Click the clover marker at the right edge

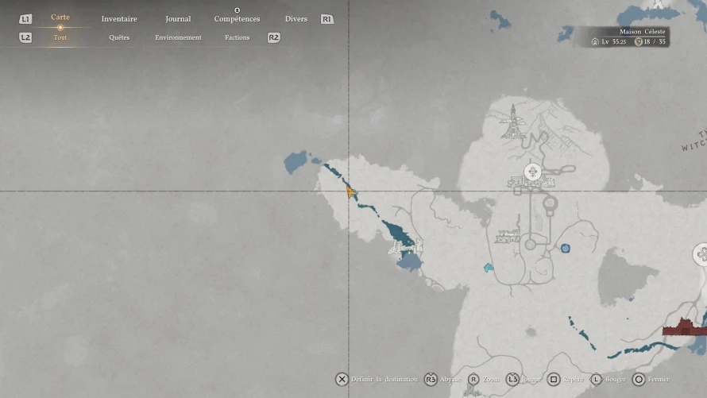click(700, 255)
